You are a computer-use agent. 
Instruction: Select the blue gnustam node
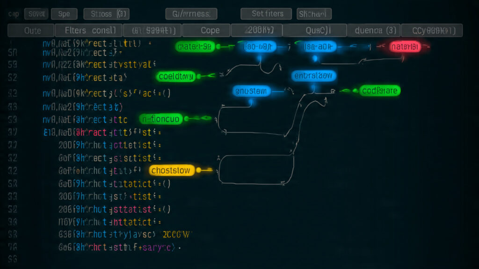[251, 92]
